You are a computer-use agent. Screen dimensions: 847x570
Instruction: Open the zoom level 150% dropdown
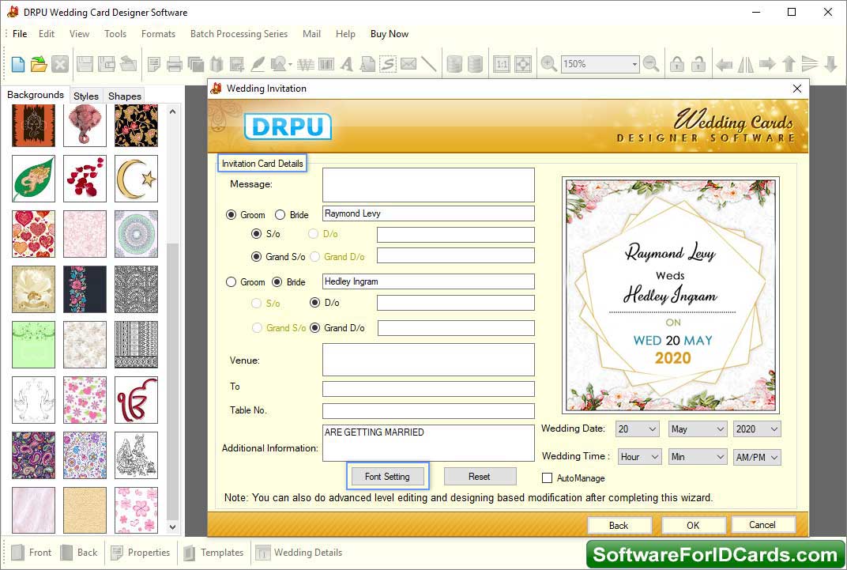[634, 64]
